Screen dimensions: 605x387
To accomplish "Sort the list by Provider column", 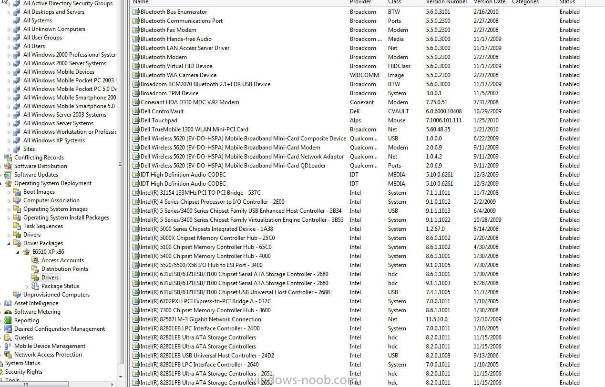I will click(x=367, y=2).
